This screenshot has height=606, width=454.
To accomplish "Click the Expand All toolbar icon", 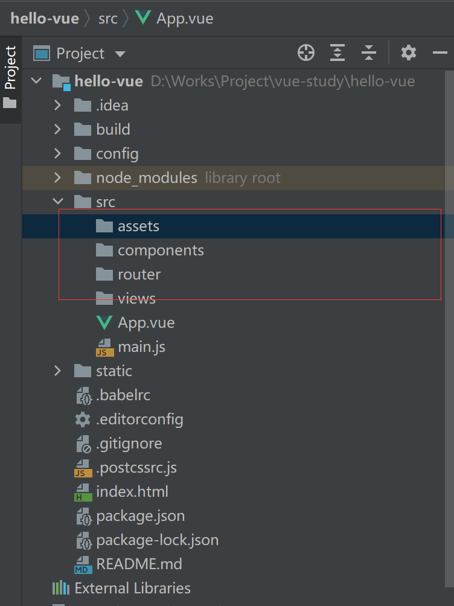I will [337, 53].
